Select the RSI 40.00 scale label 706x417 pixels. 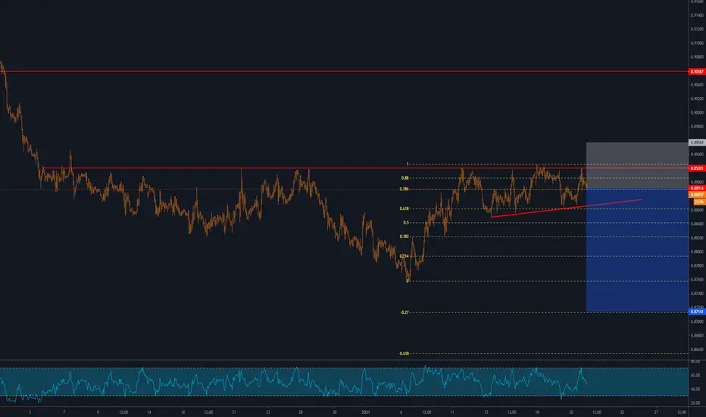click(695, 389)
